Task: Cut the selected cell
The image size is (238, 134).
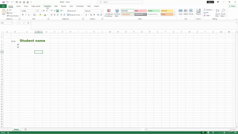Action: [x=9, y=10]
